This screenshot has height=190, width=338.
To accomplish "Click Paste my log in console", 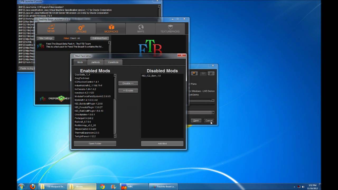I will pyautogui.click(x=27, y=68).
